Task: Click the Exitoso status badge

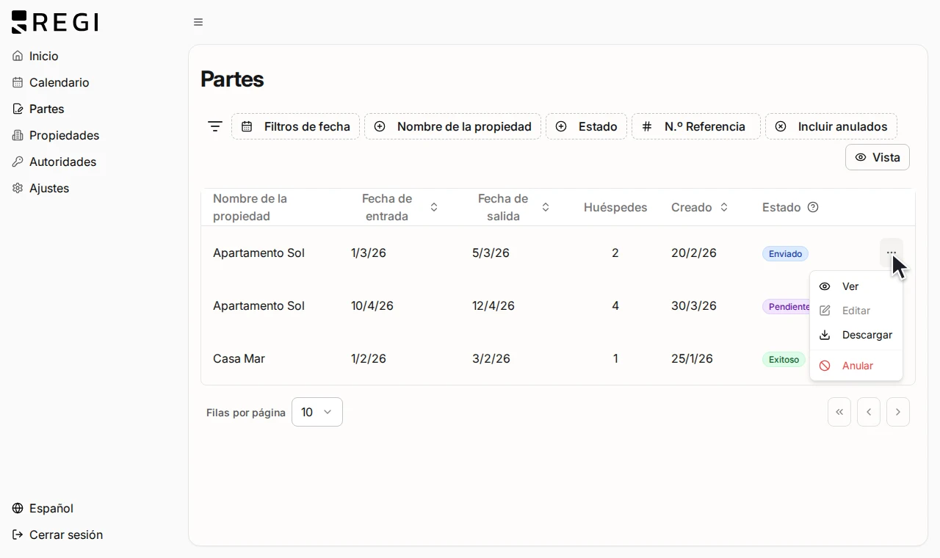Action: click(x=784, y=359)
